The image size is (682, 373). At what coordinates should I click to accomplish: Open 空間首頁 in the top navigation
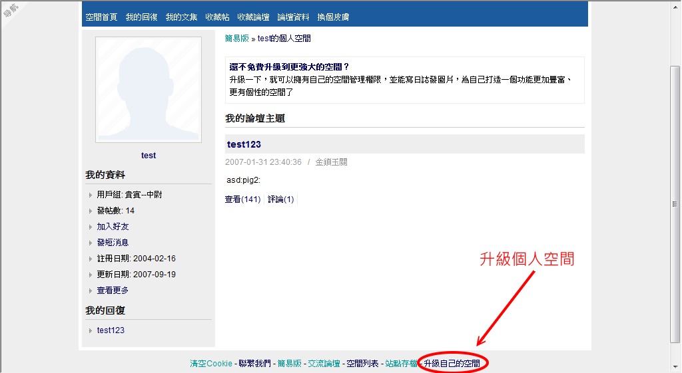pyautogui.click(x=101, y=17)
